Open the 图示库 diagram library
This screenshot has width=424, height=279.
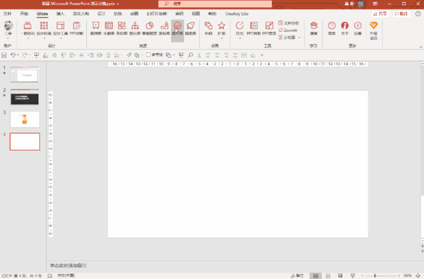(x=135, y=28)
